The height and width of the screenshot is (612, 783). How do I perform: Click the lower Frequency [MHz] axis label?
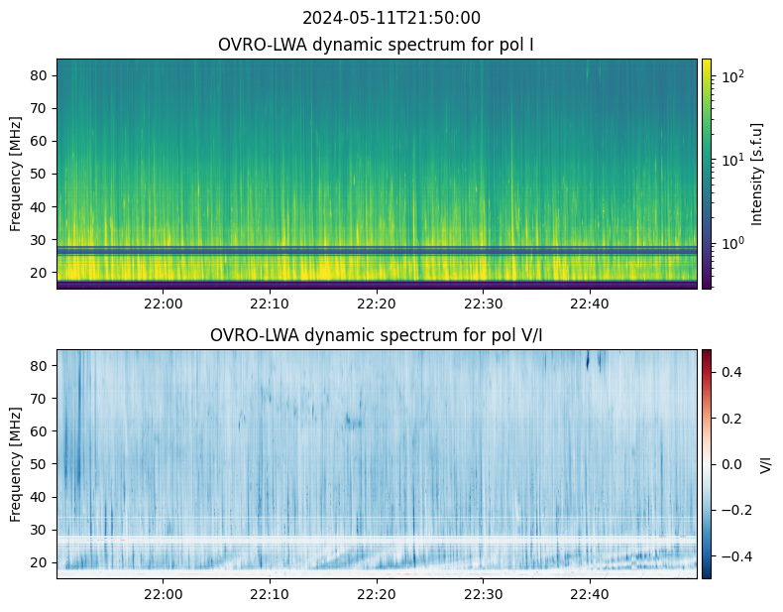pyautogui.click(x=16, y=464)
